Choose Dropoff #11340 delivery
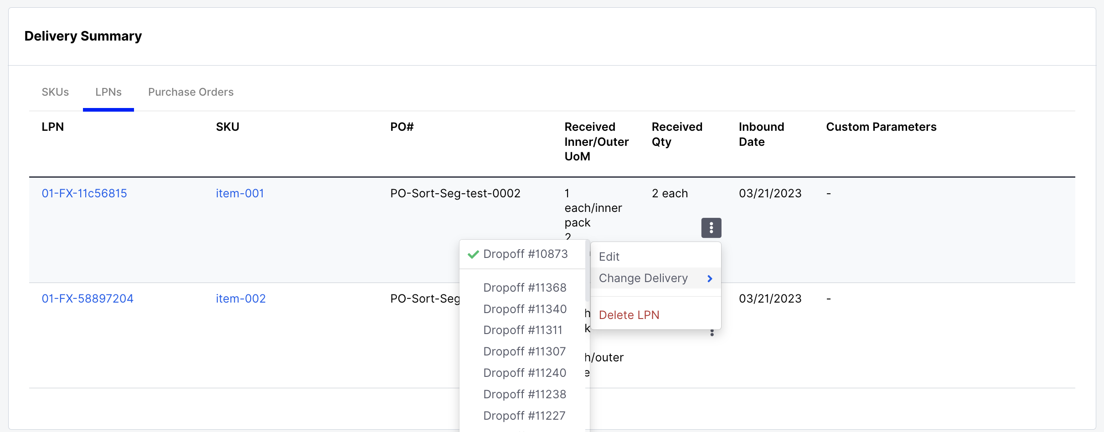Screen dimensions: 1104x432 pyautogui.click(x=525, y=309)
